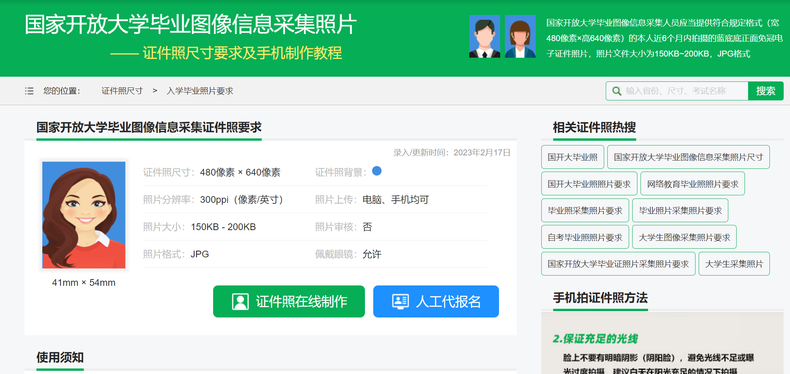Open tag 网络教育毕业照照片要求
The image size is (790, 374).
(693, 183)
